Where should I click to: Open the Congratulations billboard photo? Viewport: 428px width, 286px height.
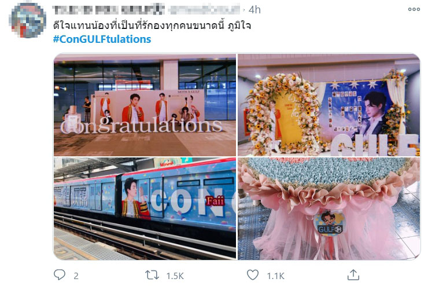coord(145,105)
